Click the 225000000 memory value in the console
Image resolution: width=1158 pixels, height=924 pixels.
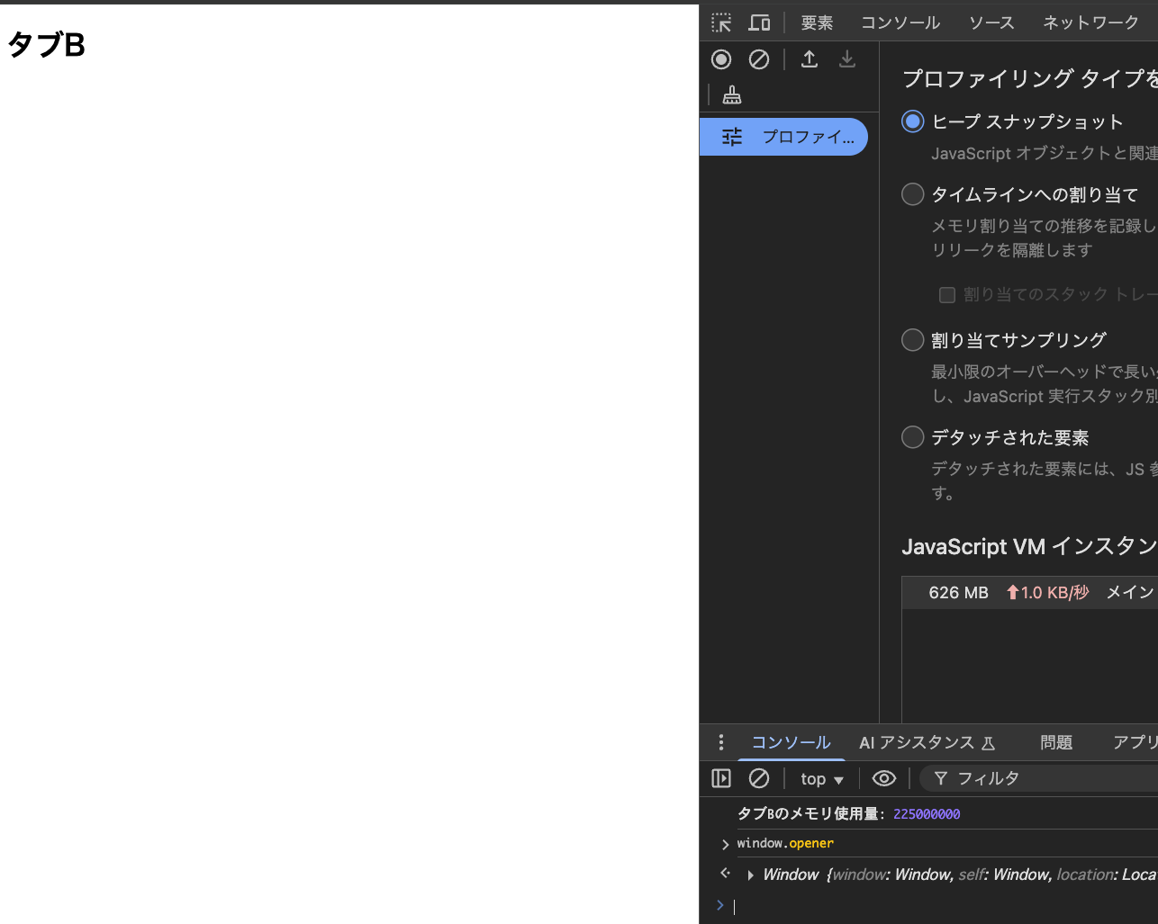point(927,814)
